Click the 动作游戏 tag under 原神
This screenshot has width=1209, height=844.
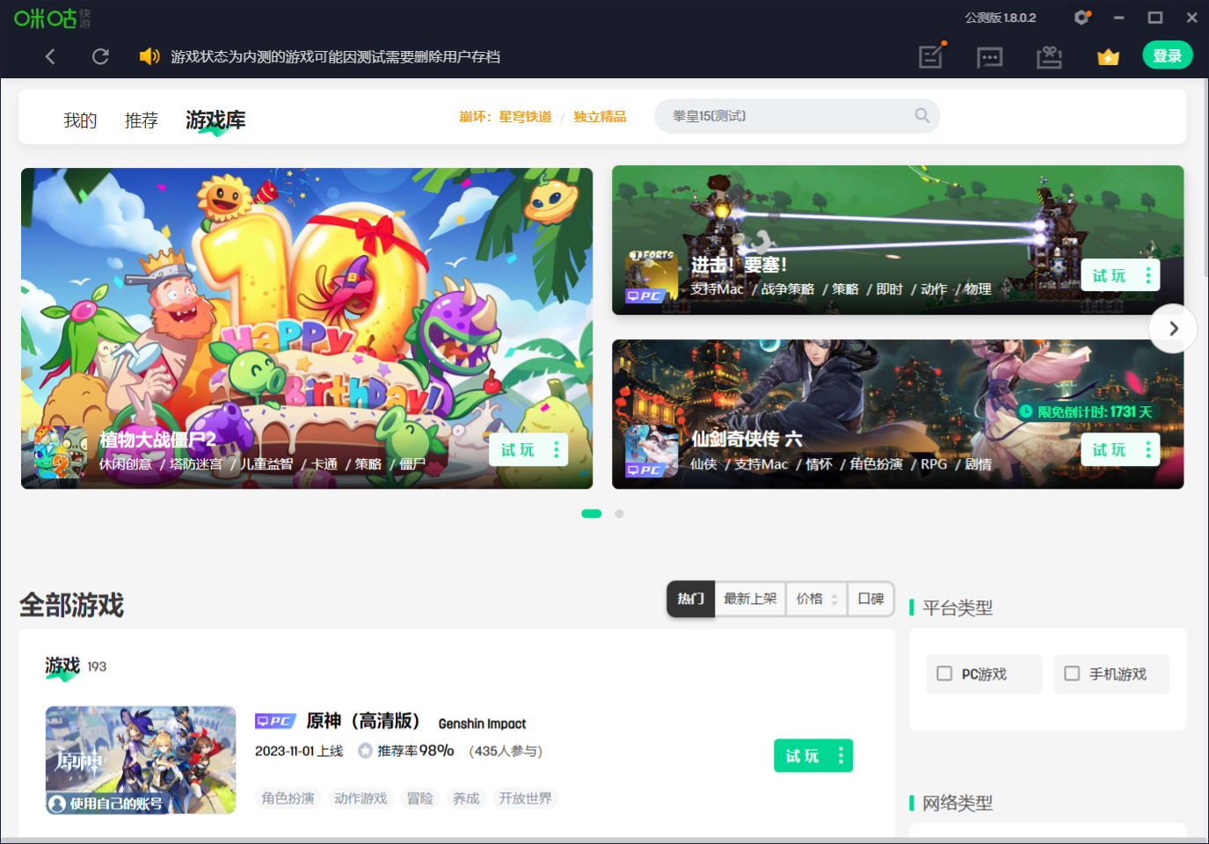(361, 798)
